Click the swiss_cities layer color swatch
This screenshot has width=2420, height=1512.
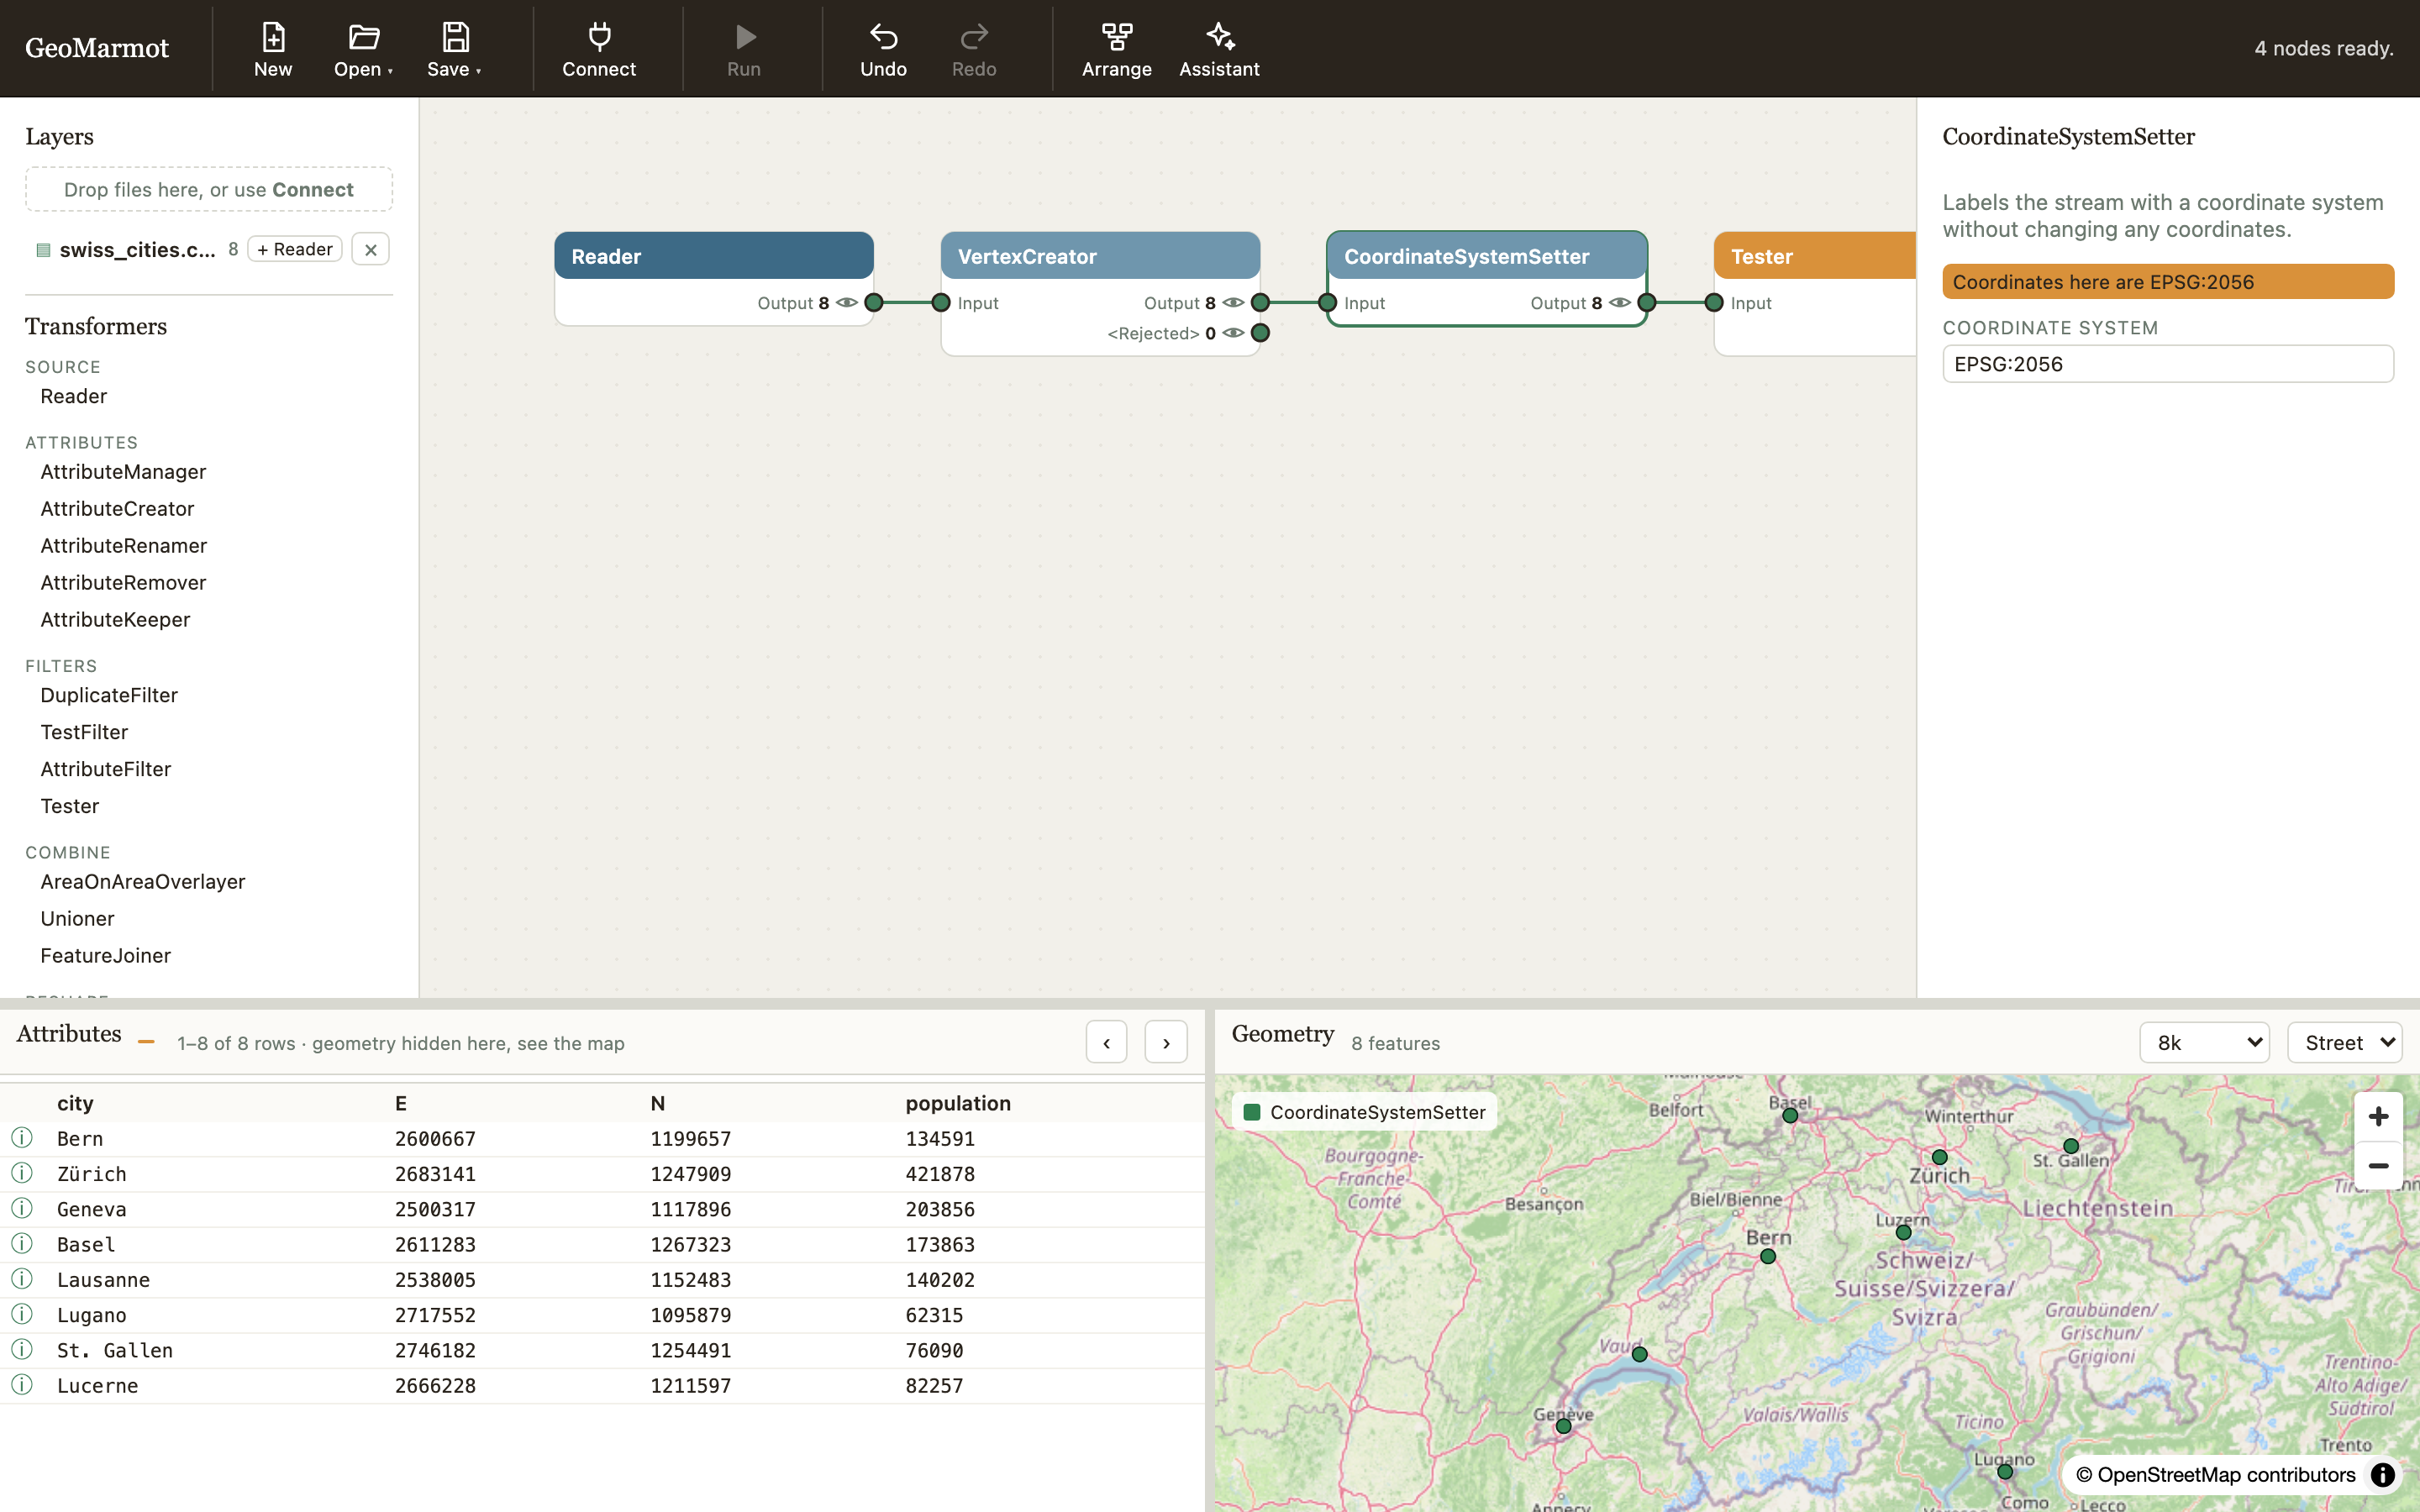pyautogui.click(x=43, y=250)
